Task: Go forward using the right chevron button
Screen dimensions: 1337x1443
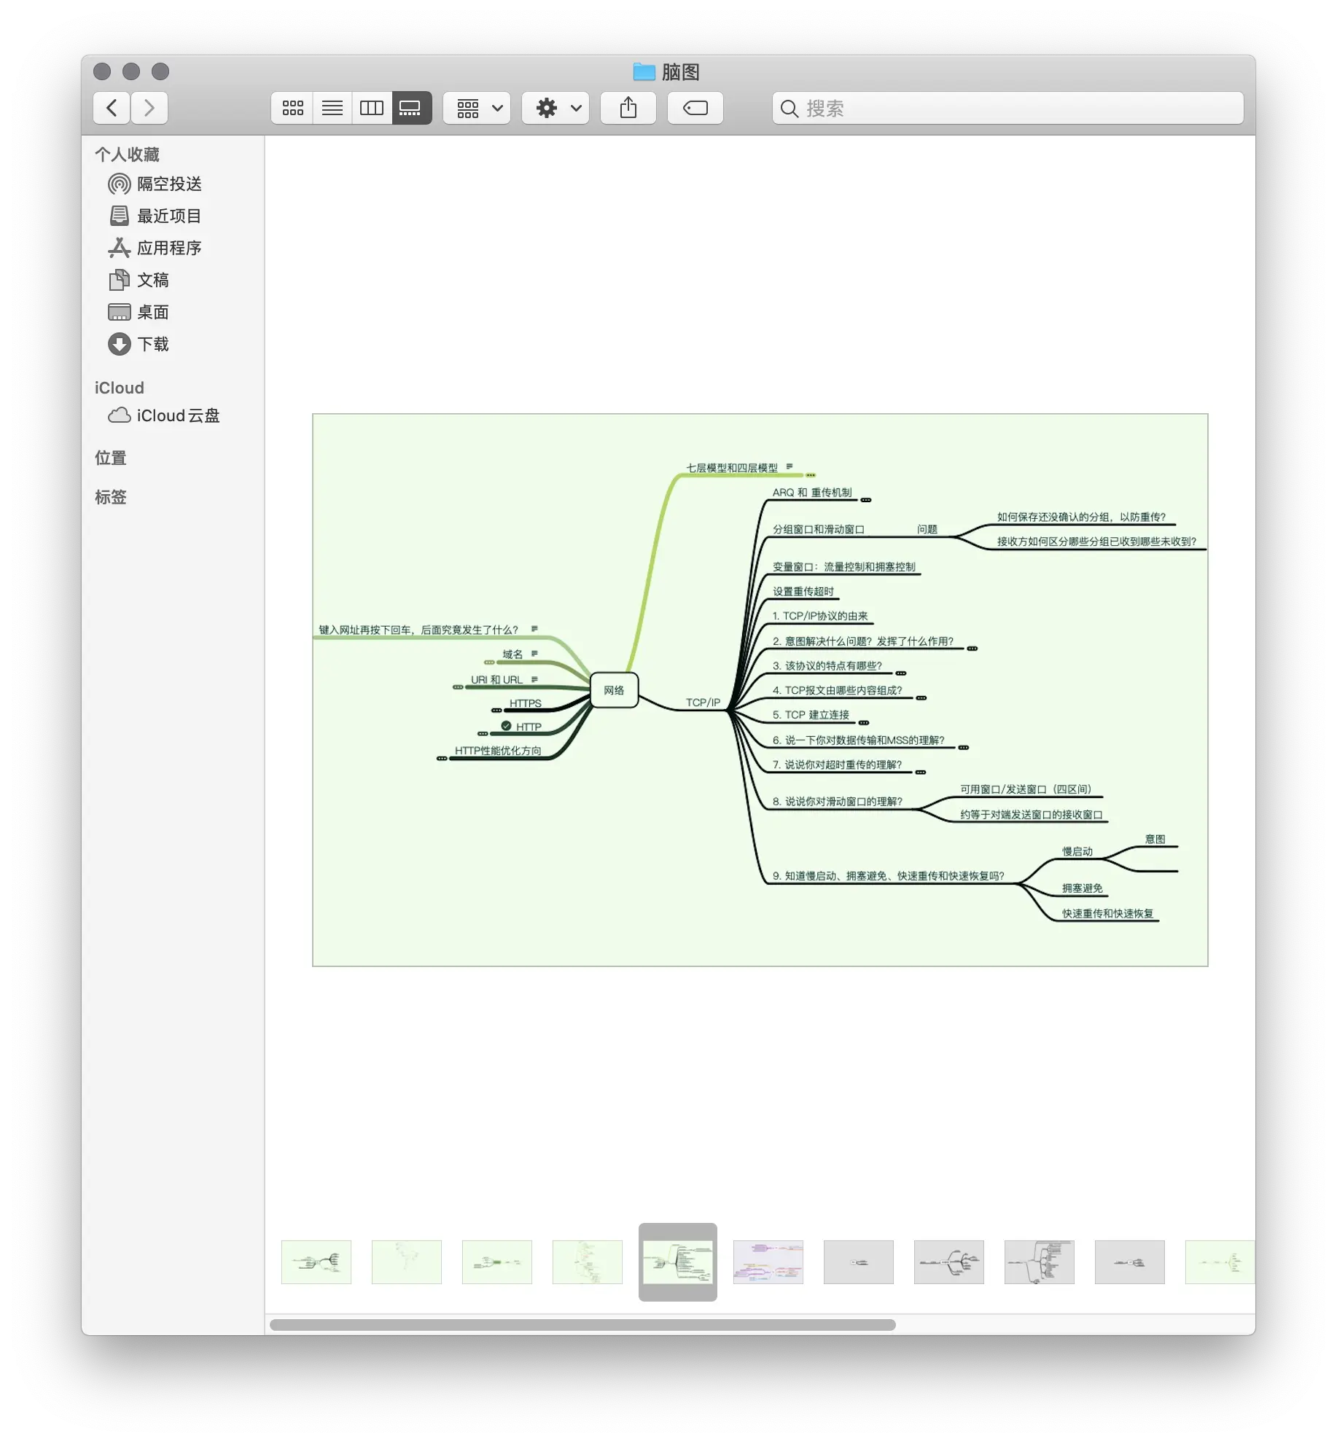Action: [x=149, y=108]
